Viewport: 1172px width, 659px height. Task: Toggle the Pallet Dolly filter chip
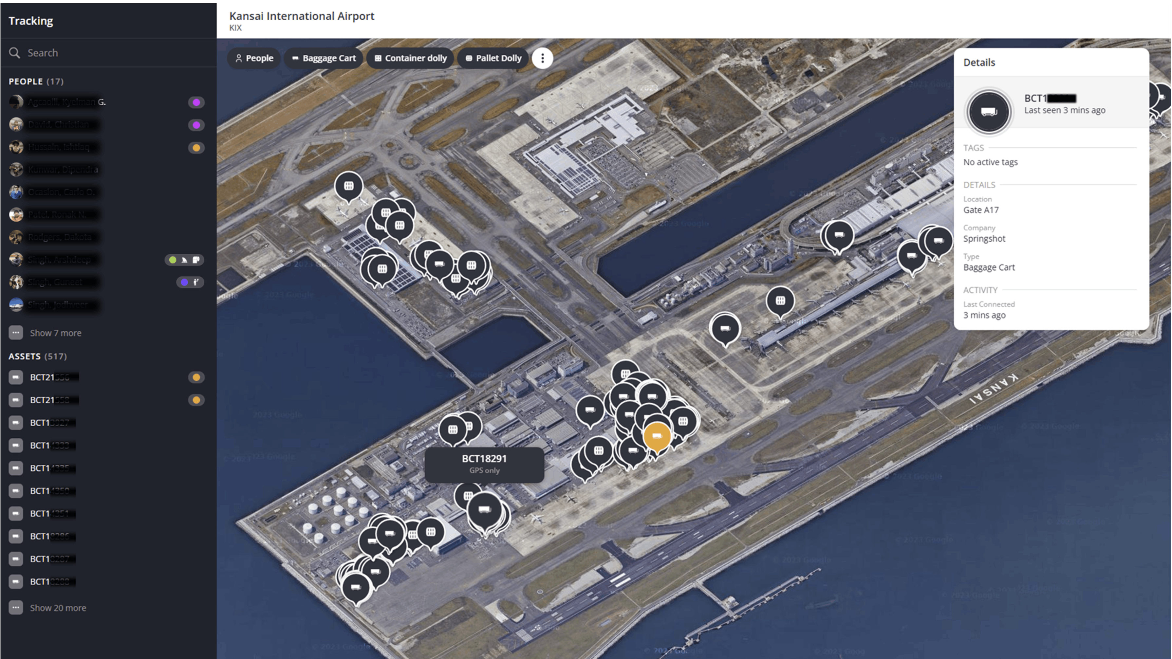pos(493,58)
